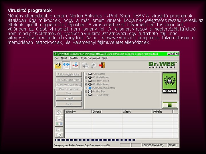Image resolution: width=206 pixels, height=154 pixels.
Task: Click the greyed wrench settings toolbar icon
Action: [x=94, y=65]
